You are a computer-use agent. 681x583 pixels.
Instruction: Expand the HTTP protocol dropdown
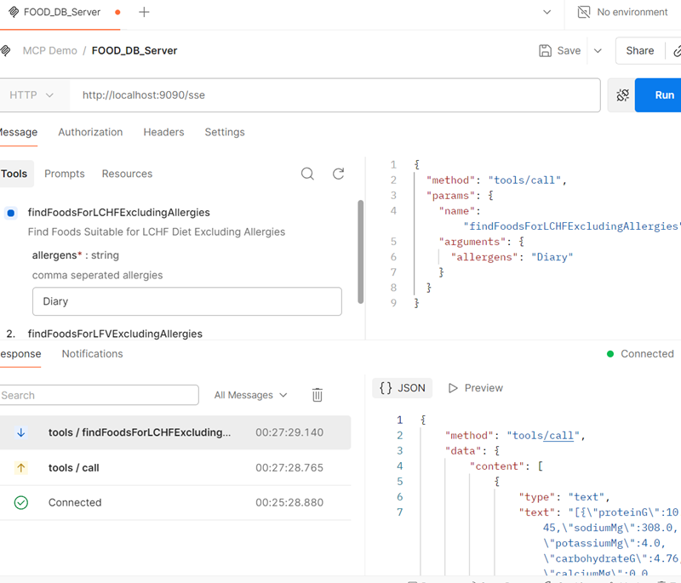(31, 95)
